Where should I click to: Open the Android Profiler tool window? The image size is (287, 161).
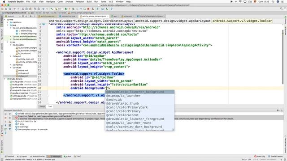pyautogui.click(x=38, y=157)
